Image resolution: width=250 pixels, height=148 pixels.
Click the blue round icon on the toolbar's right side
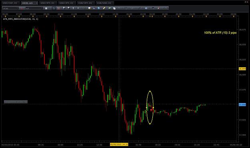[146, 8]
